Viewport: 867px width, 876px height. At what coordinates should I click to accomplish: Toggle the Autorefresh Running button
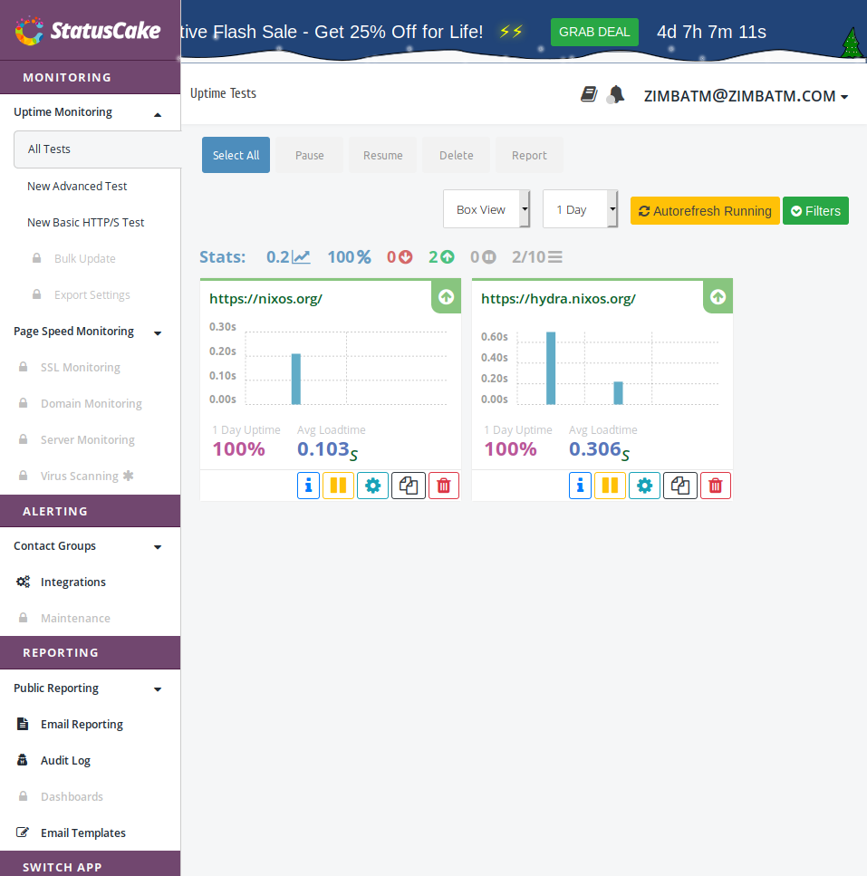(x=705, y=210)
